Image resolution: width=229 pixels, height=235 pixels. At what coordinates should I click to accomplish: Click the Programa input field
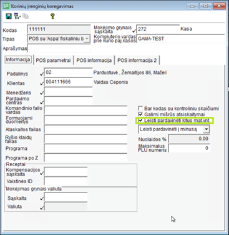(85, 149)
